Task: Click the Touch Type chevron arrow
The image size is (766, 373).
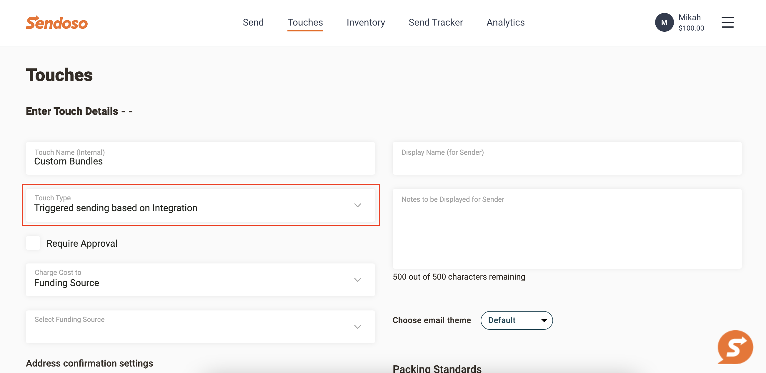Action: (357, 205)
